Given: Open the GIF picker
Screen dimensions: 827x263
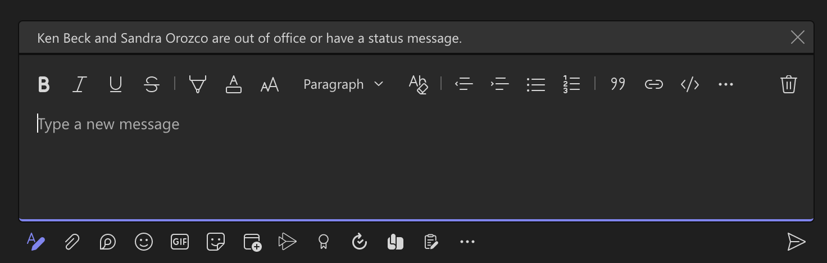Looking at the screenshot, I should (x=180, y=242).
